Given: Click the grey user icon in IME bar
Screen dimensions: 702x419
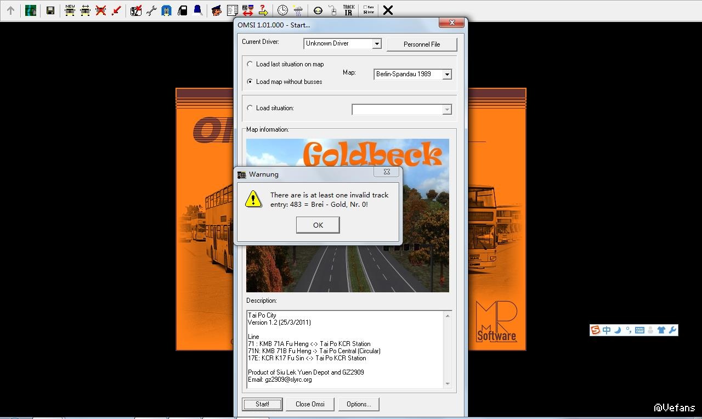Looking at the screenshot, I should pos(650,330).
